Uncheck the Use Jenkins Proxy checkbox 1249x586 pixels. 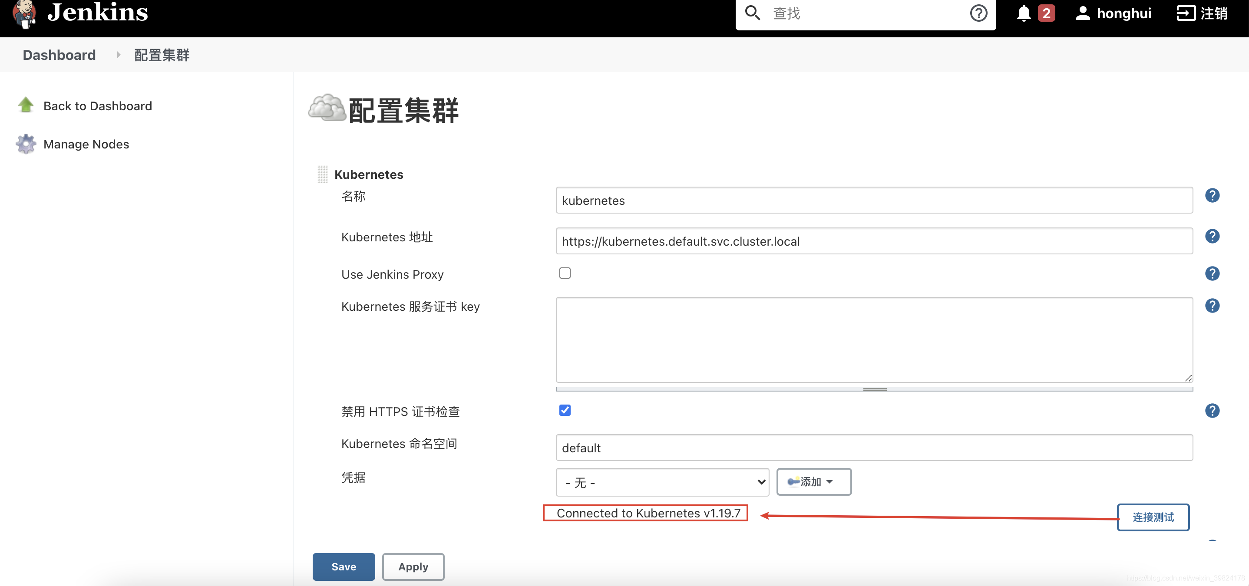[x=565, y=273]
